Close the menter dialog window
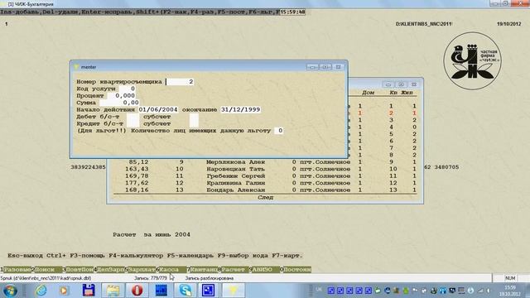The image size is (530, 298). [x=338, y=67]
